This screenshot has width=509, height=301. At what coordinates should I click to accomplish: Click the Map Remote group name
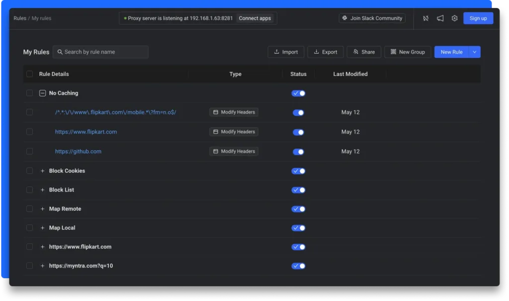[65, 209]
